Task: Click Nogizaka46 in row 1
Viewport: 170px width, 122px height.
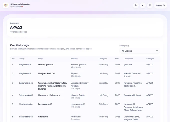Action: (25, 65)
